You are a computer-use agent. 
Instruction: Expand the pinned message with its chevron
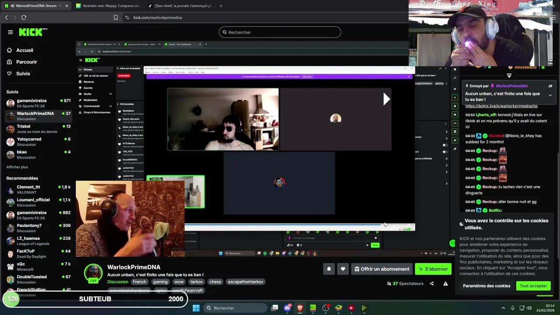click(x=550, y=95)
